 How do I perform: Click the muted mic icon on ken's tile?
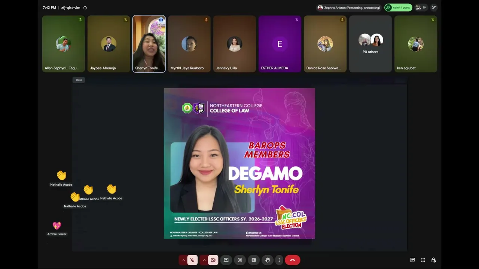433,20
